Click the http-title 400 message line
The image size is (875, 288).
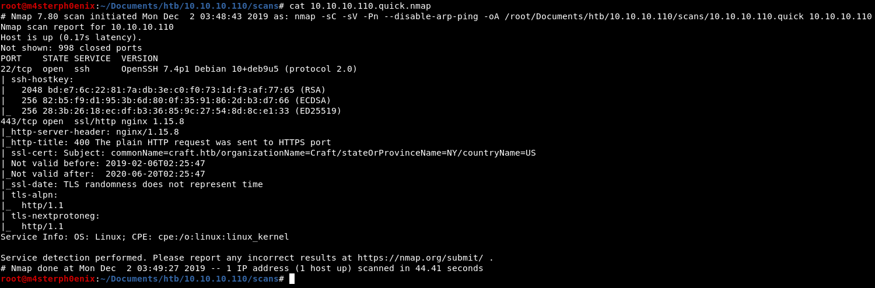click(x=166, y=142)
